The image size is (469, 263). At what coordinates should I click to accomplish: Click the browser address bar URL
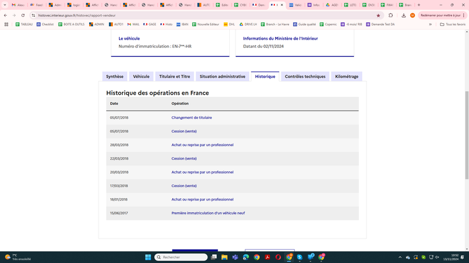(77, 15)
